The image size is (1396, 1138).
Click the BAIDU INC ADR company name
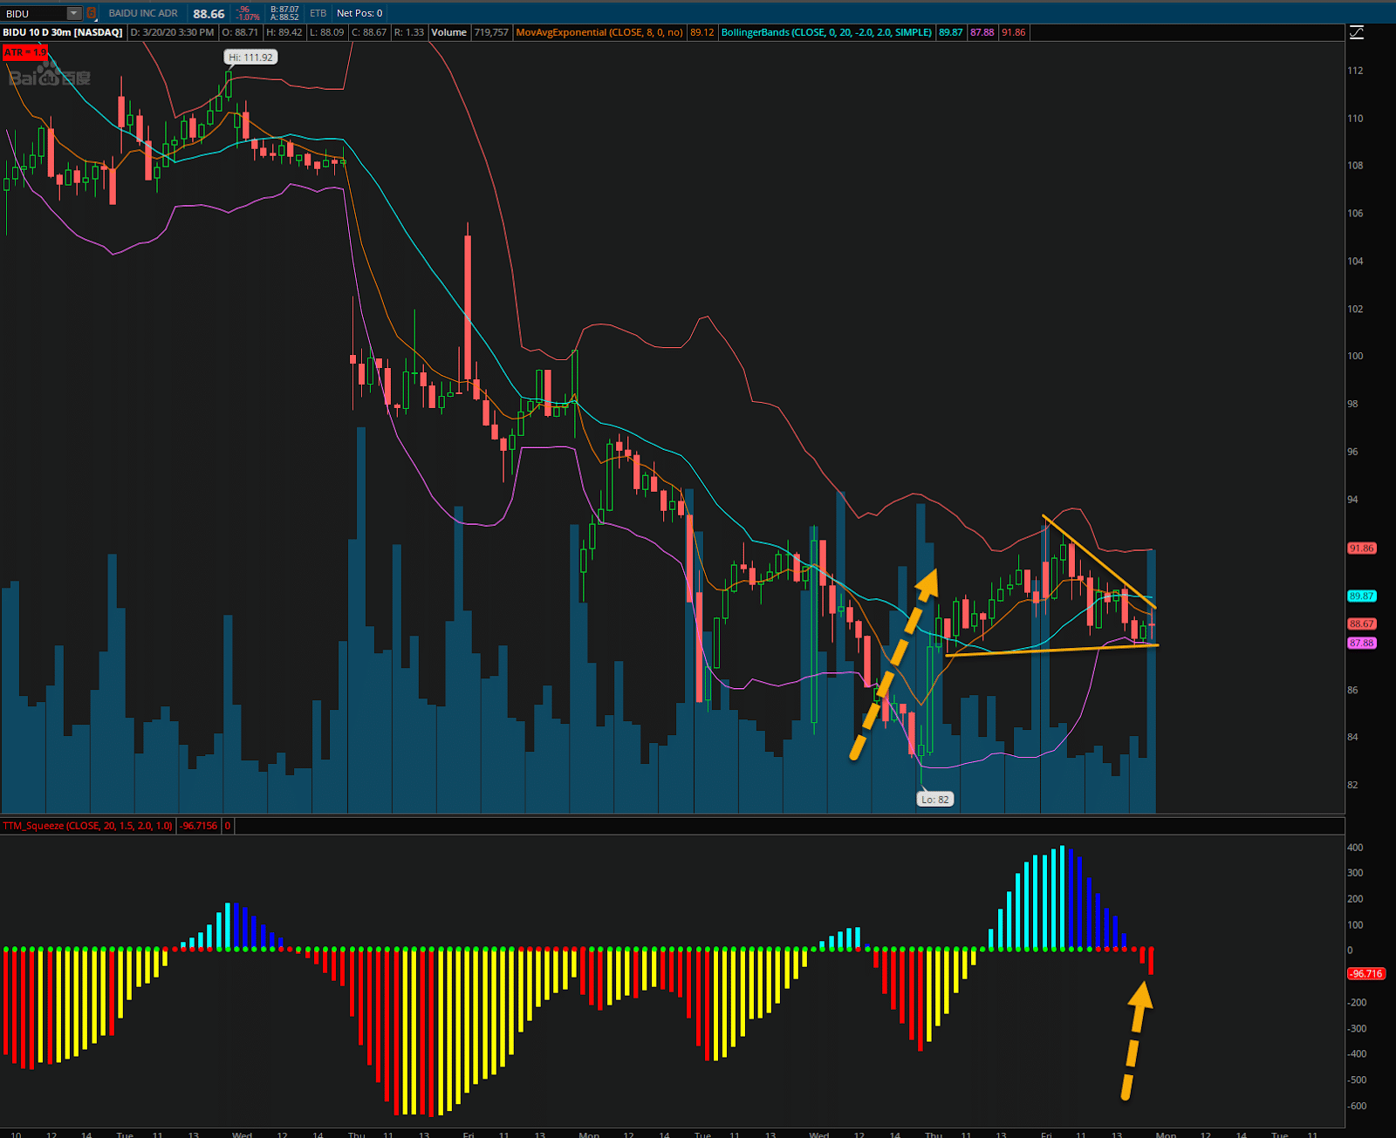click(143, 13)
